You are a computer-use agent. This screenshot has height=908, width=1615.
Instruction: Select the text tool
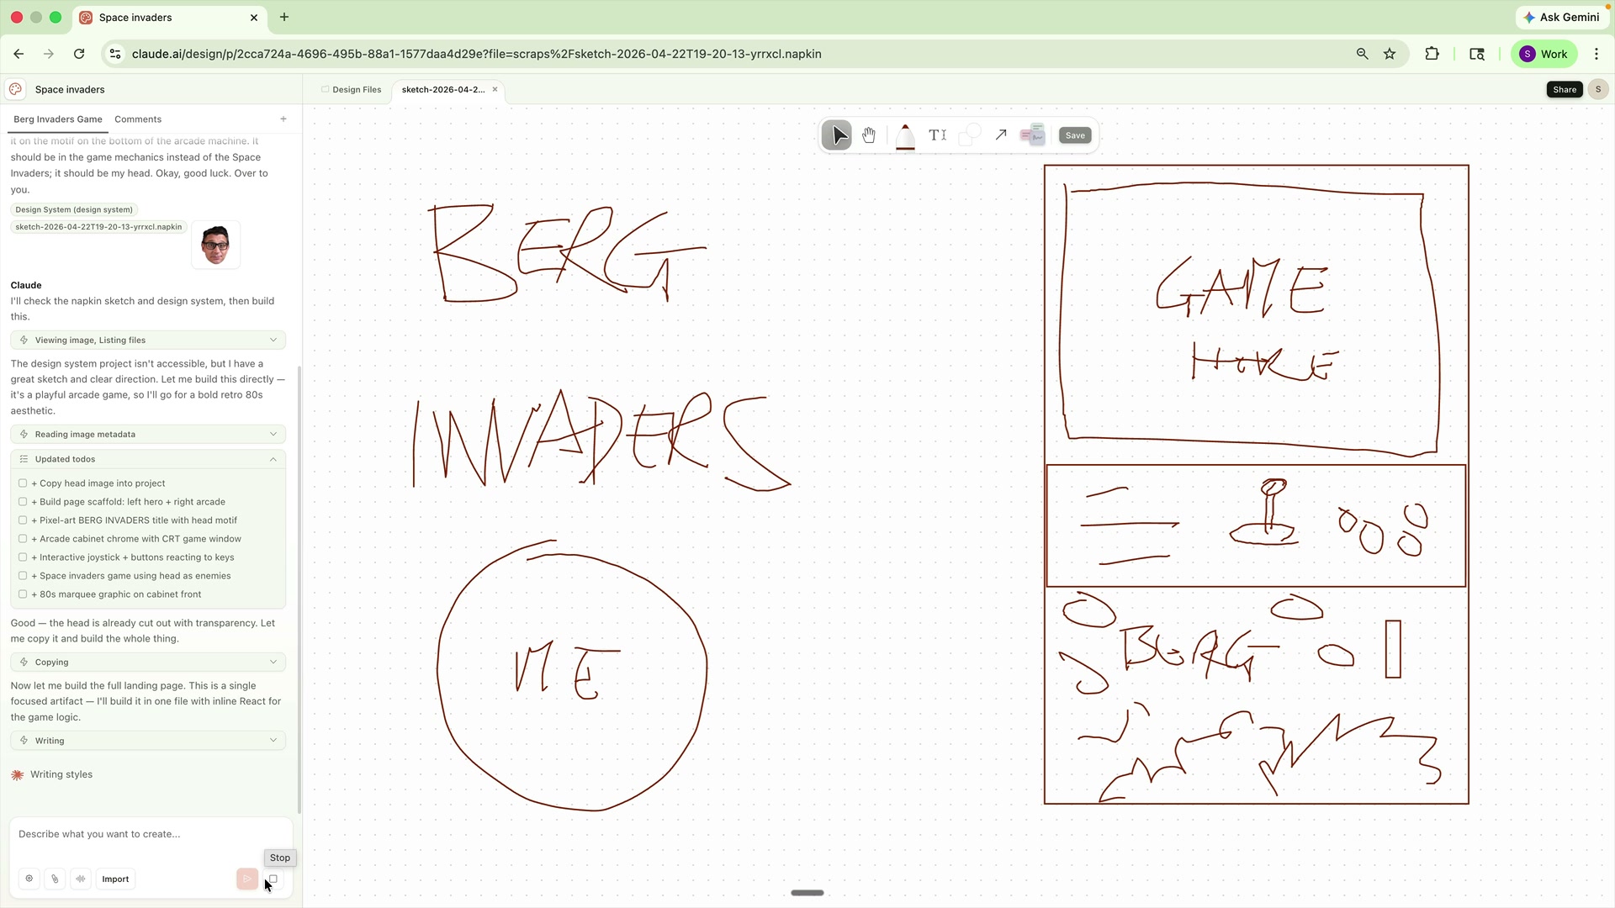937,135
